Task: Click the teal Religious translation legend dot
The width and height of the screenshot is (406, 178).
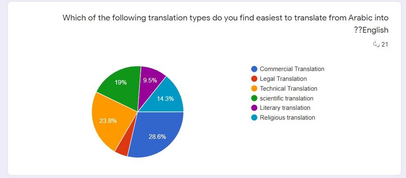Action: 254,118
